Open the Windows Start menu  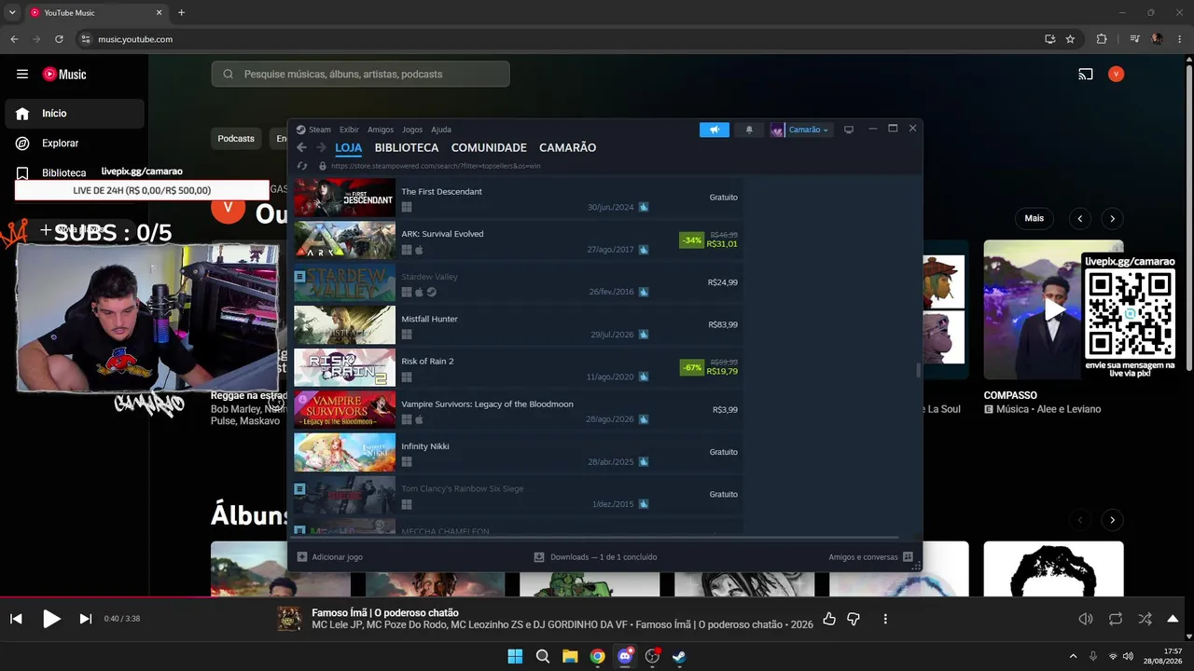515,656
